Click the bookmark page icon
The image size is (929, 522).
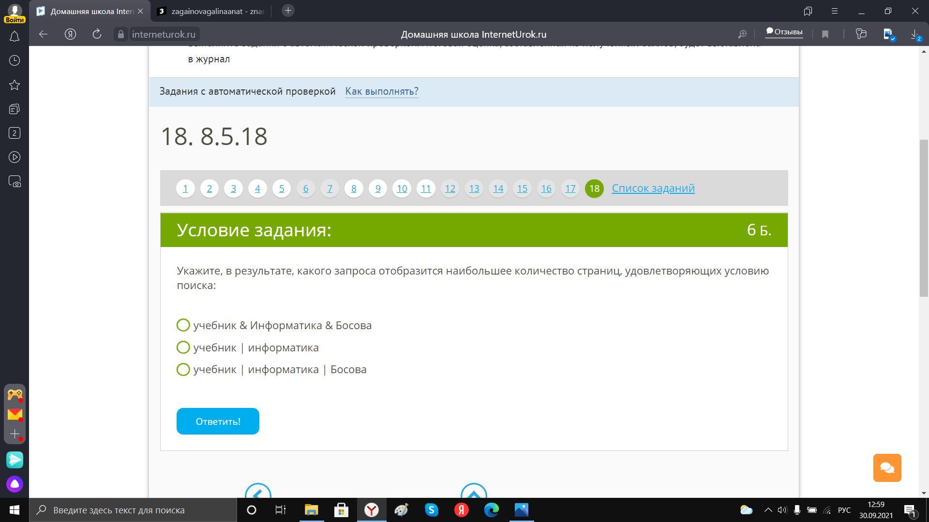pos(825,34)
